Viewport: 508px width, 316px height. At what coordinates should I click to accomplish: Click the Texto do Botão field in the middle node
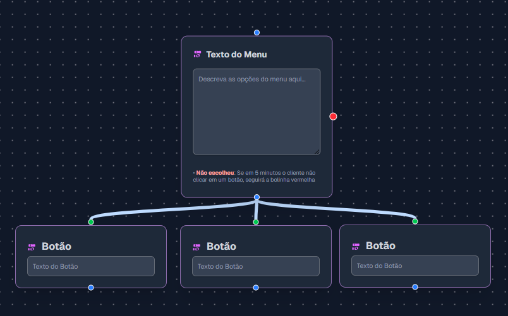click(256, 266)
